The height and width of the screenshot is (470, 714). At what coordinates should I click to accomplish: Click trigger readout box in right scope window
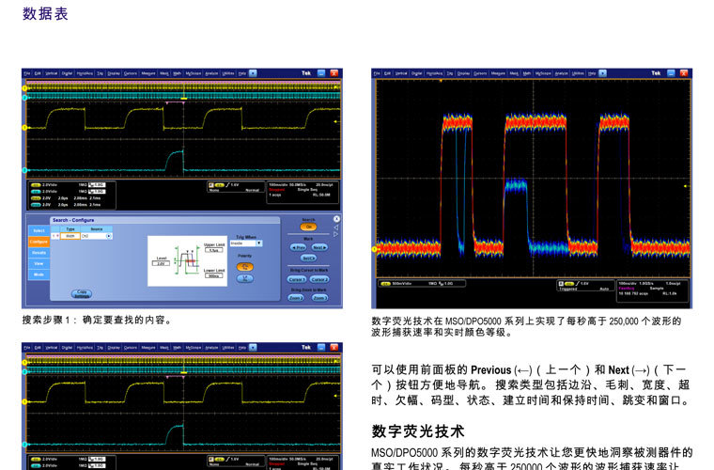coord(585,286)
